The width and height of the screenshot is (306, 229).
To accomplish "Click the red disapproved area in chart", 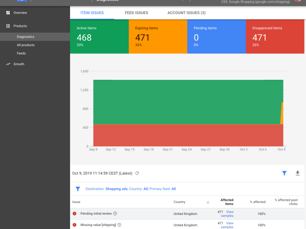I will pos(188,135).
